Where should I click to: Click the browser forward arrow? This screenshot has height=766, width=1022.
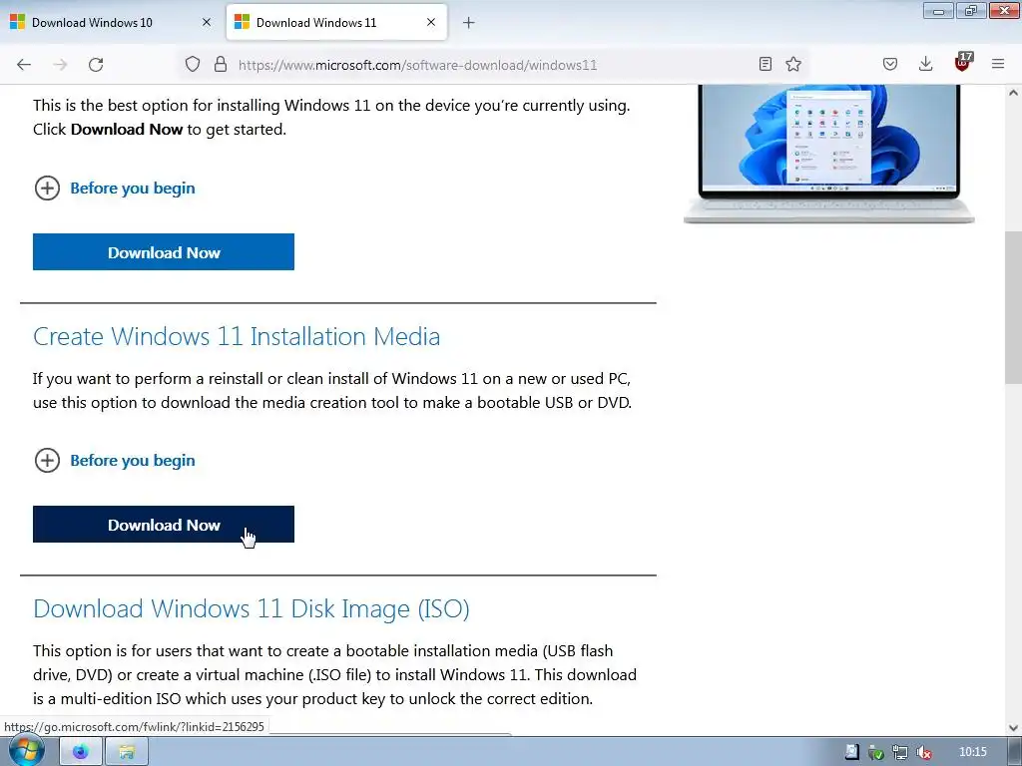(60, 65)
